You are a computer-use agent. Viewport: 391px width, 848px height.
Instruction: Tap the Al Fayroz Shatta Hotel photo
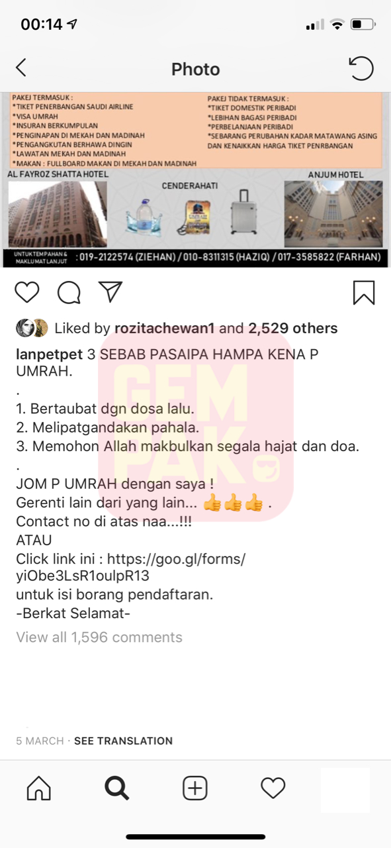pyautogui.click(x=57, y=214)
